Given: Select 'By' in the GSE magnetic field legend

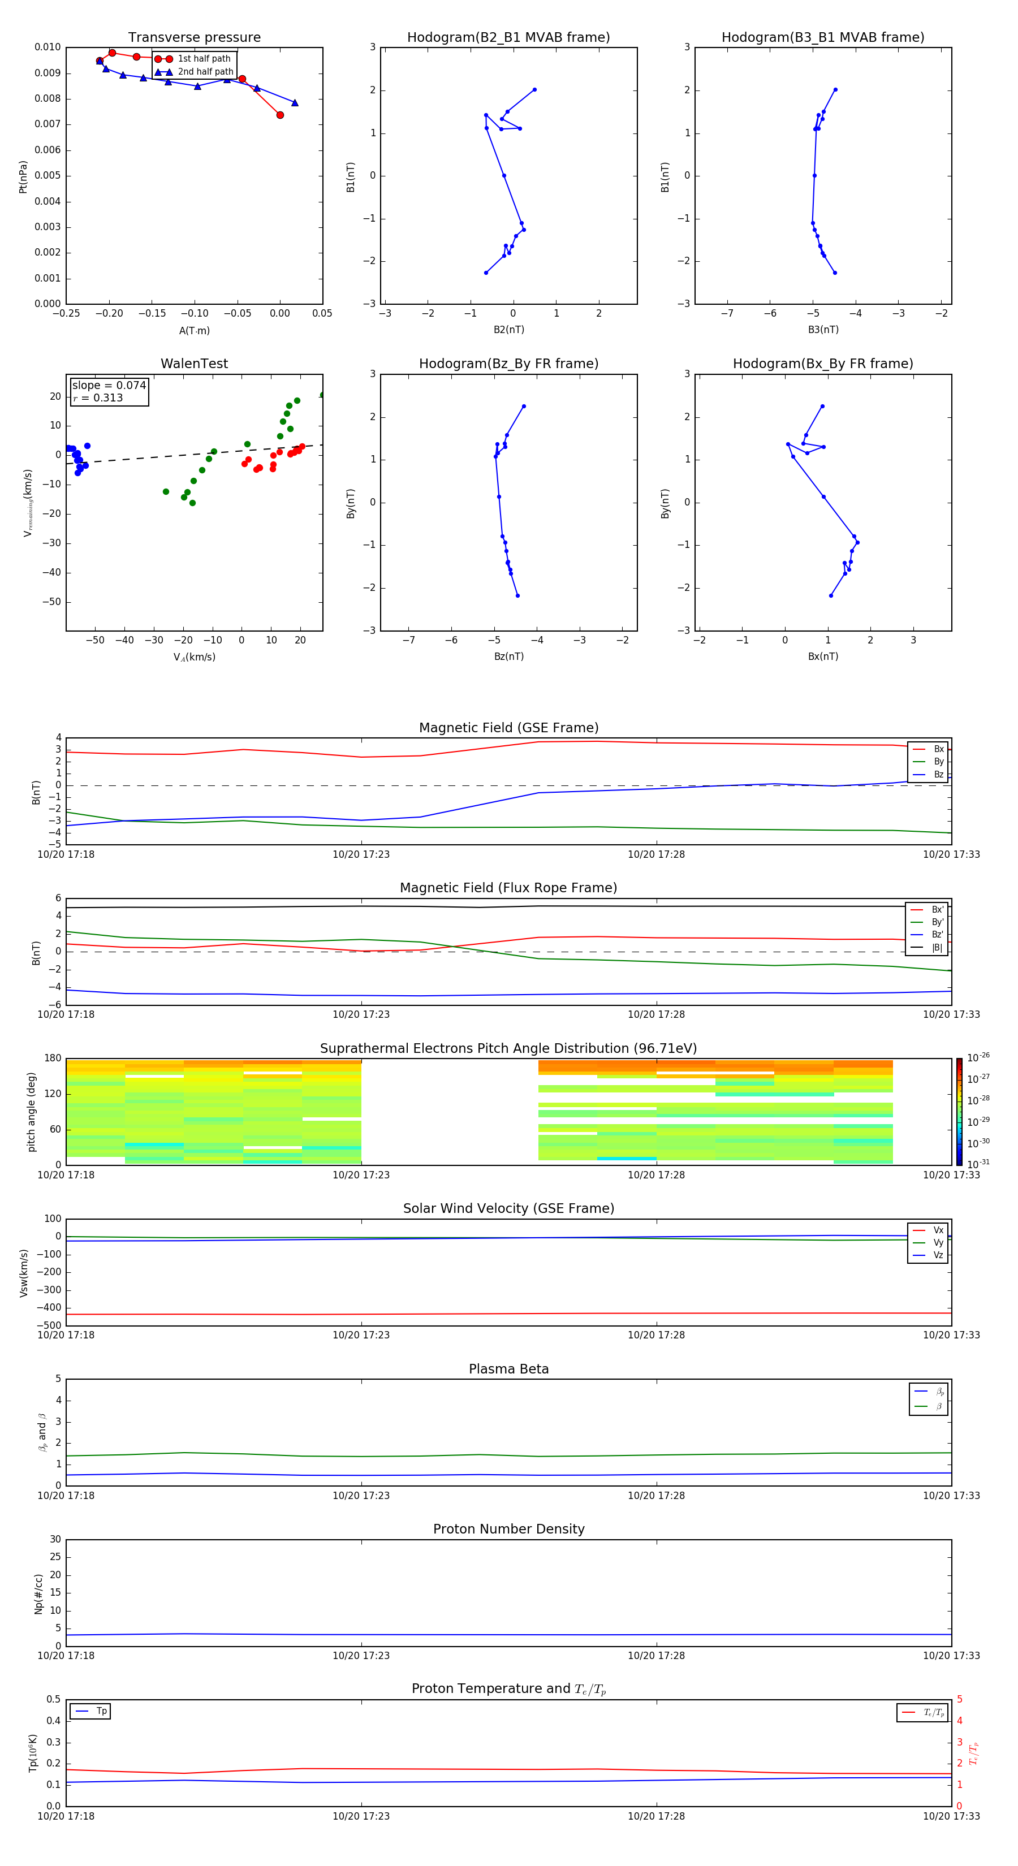Looking at the screenshot, I should pyautogui.click(x=928, y=761).
